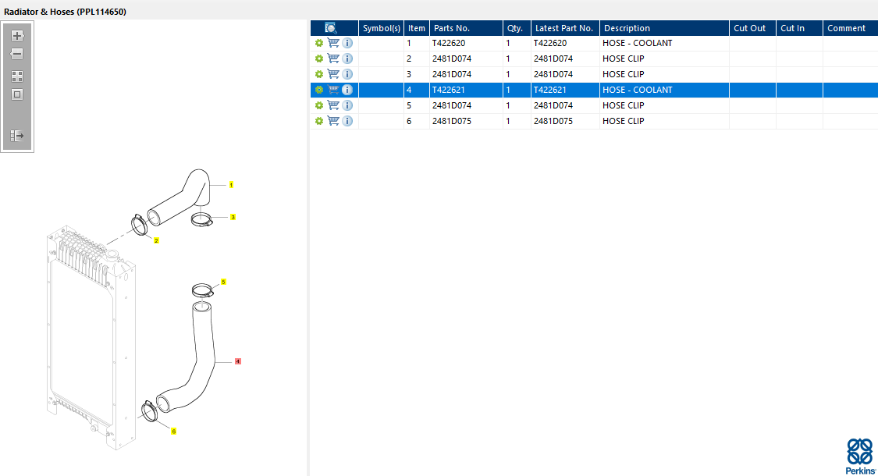Viewport: 878px width, 476px height.
Task: Click the Cut Out column header
Action: [x=752, y=28]
